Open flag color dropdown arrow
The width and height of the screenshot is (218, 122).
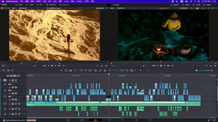(112, 71)
